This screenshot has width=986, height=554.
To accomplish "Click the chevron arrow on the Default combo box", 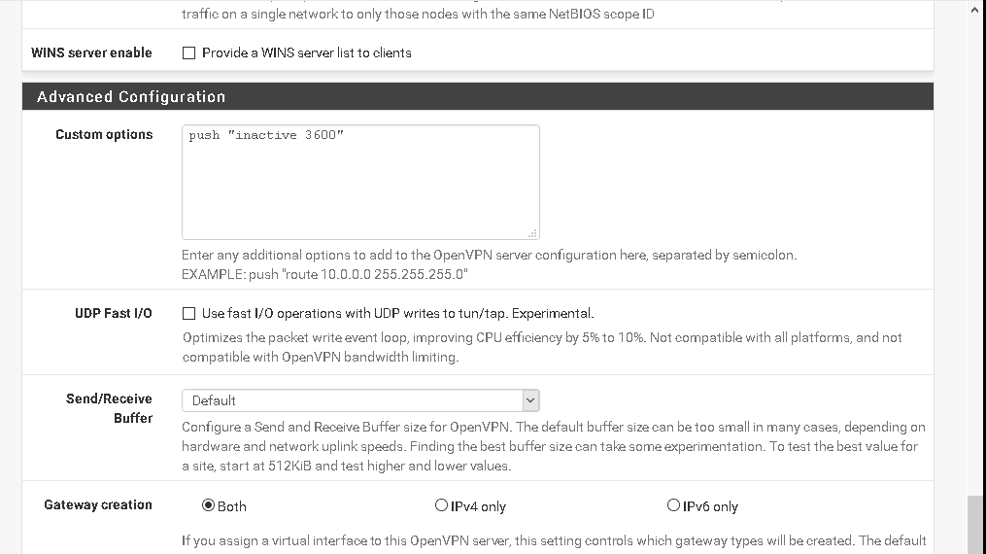I will pyautogui.click(x=530, y=400).
